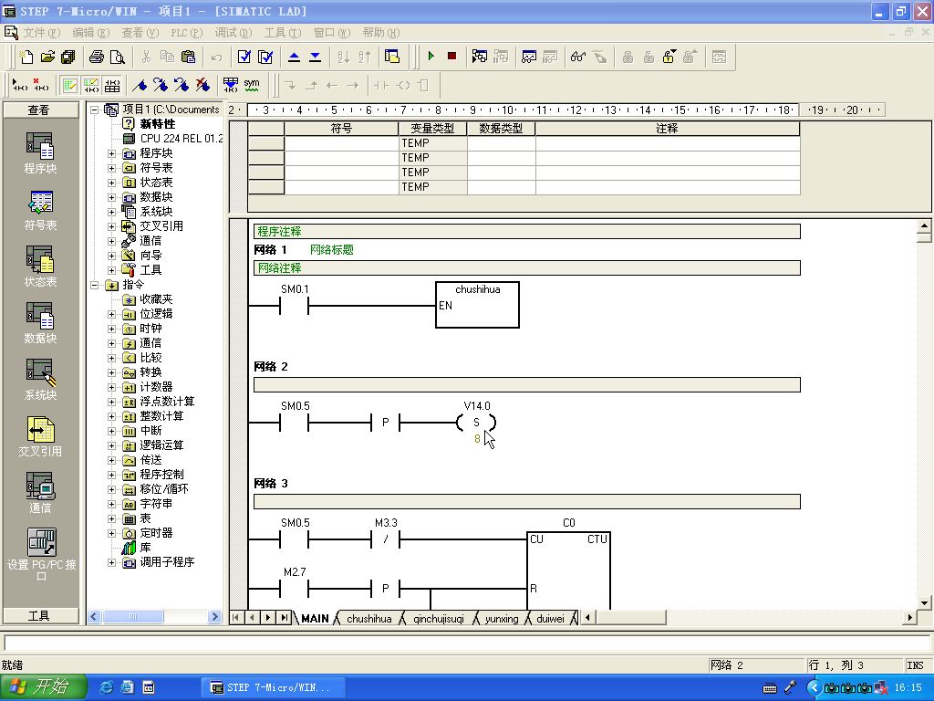
Task: Select the CPU 224 REL 01.2 tree item
Action: pos(181,139)
